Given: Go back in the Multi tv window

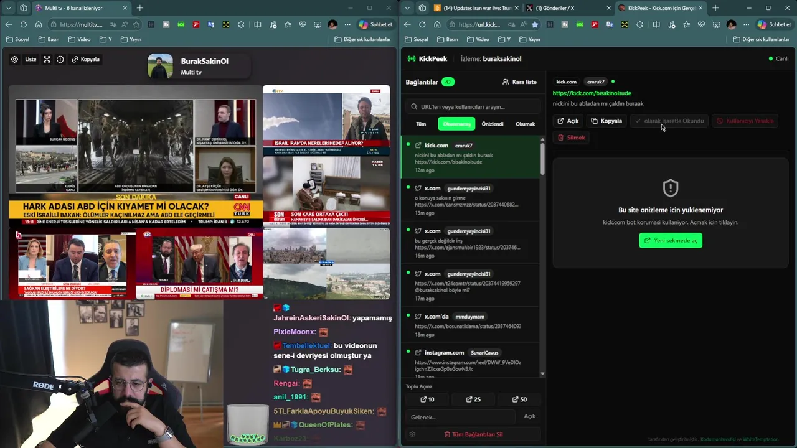Looking at the screenshot, I should click(9, 24).
